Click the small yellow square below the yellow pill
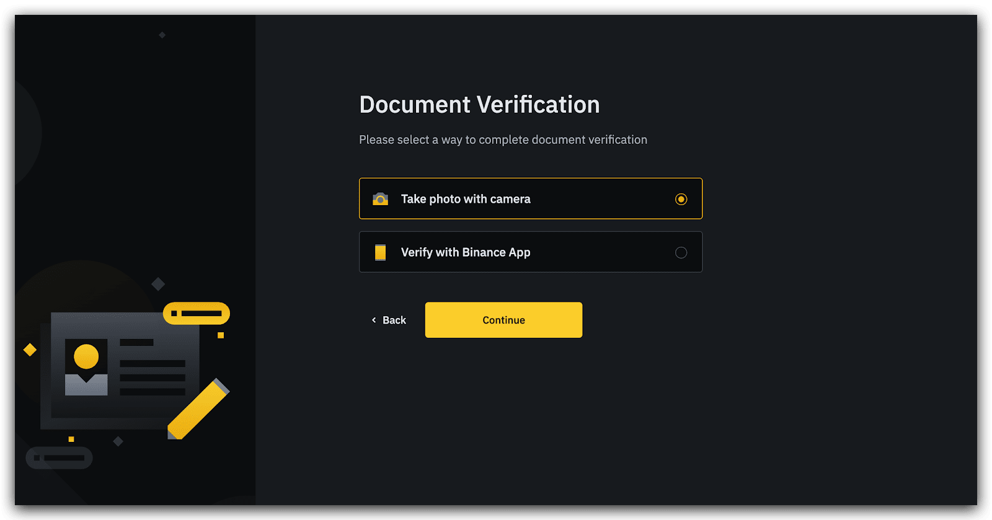Screen dimensions: 992x520 [221, 335]
